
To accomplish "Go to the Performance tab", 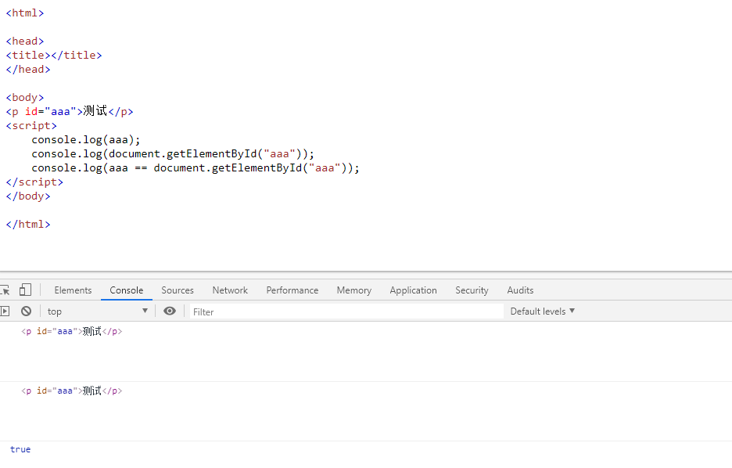I will tap(292, 290).
